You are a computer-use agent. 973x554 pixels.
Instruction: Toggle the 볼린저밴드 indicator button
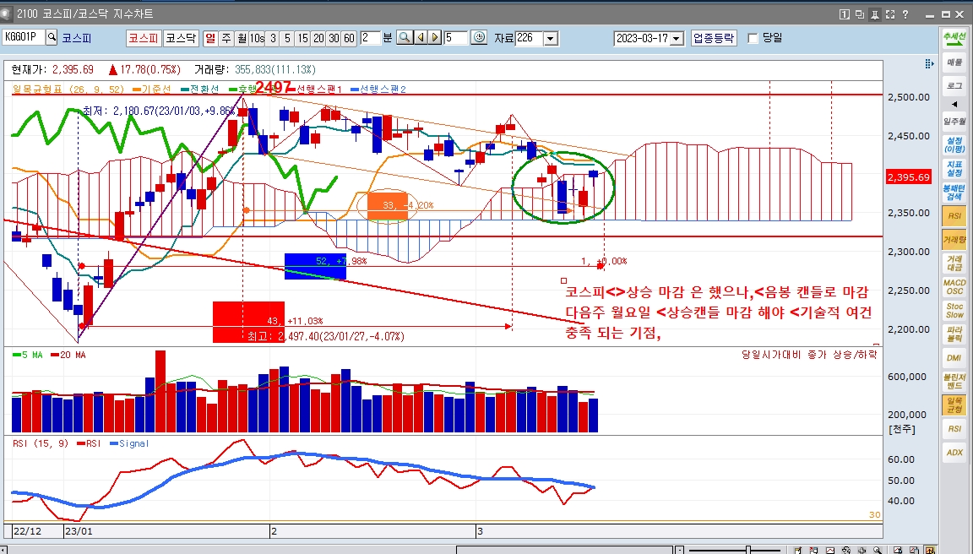[954, 381]
